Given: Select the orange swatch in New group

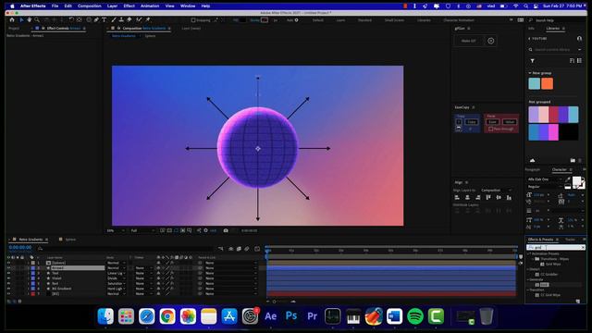Looking at the screenshot, I should click(547, 83).
